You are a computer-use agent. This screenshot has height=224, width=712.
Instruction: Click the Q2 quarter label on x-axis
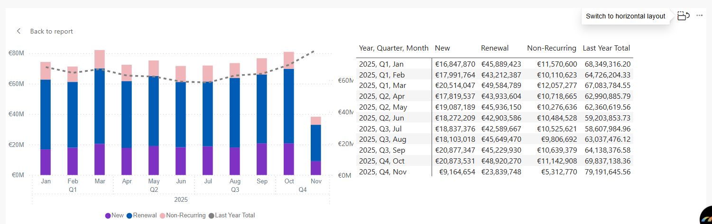(154, 190)
